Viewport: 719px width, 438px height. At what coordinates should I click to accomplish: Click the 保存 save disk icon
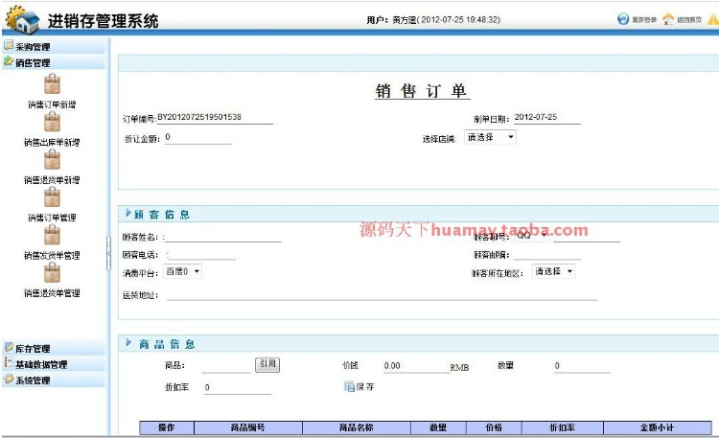349,386
